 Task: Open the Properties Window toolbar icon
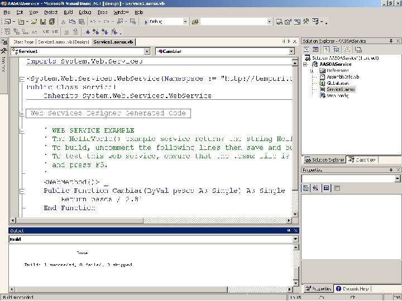288,22
